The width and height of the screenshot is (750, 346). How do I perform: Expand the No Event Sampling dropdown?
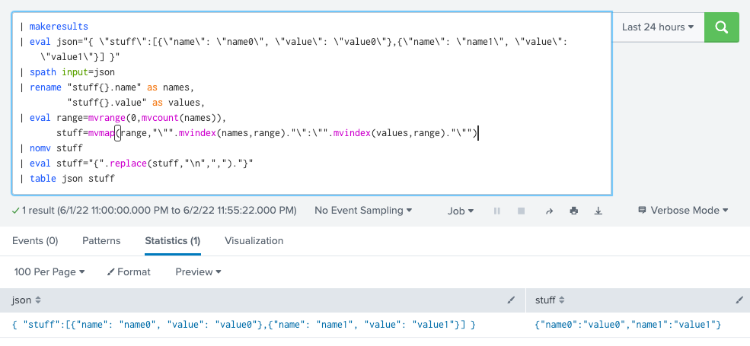pyautogui.click(x=363, y=211)
